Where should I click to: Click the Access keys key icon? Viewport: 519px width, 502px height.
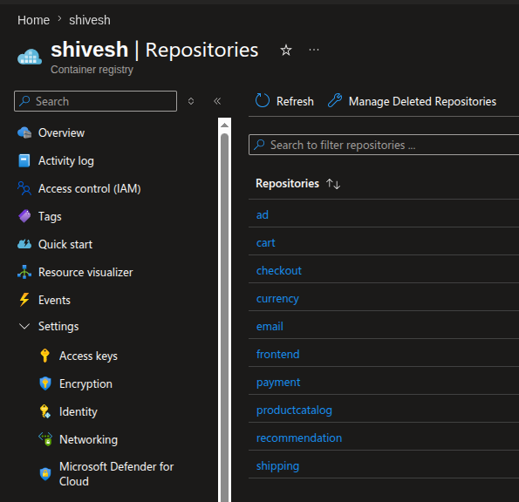(45, 356)
